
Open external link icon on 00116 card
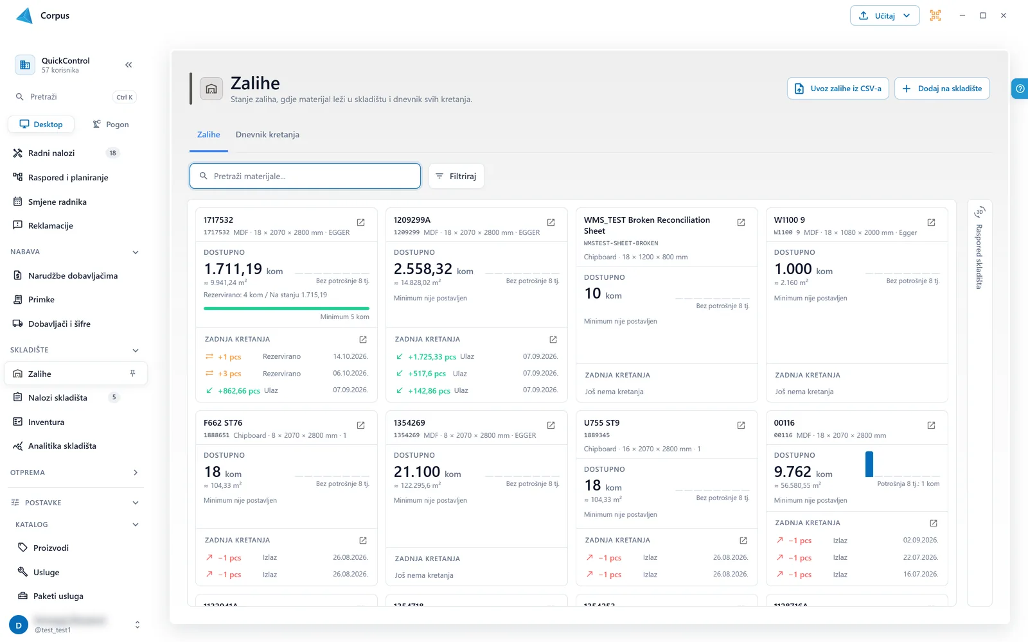(x=931, y=425)
